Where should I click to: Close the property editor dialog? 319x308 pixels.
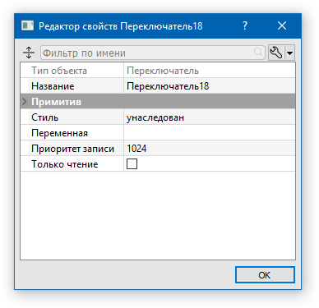[x=282, y=26]
